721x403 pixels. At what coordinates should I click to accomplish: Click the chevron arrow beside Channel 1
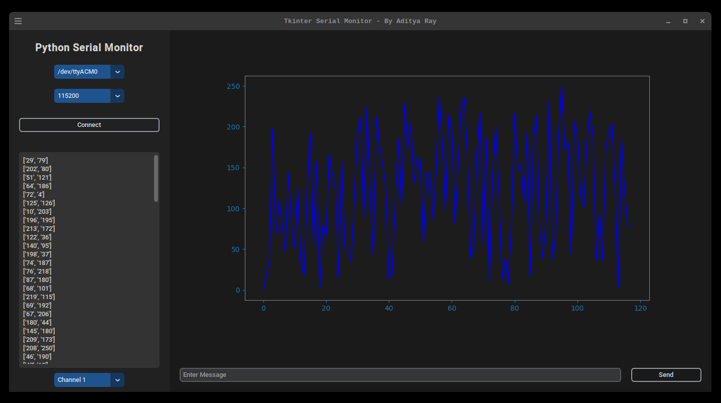[117, 380]
